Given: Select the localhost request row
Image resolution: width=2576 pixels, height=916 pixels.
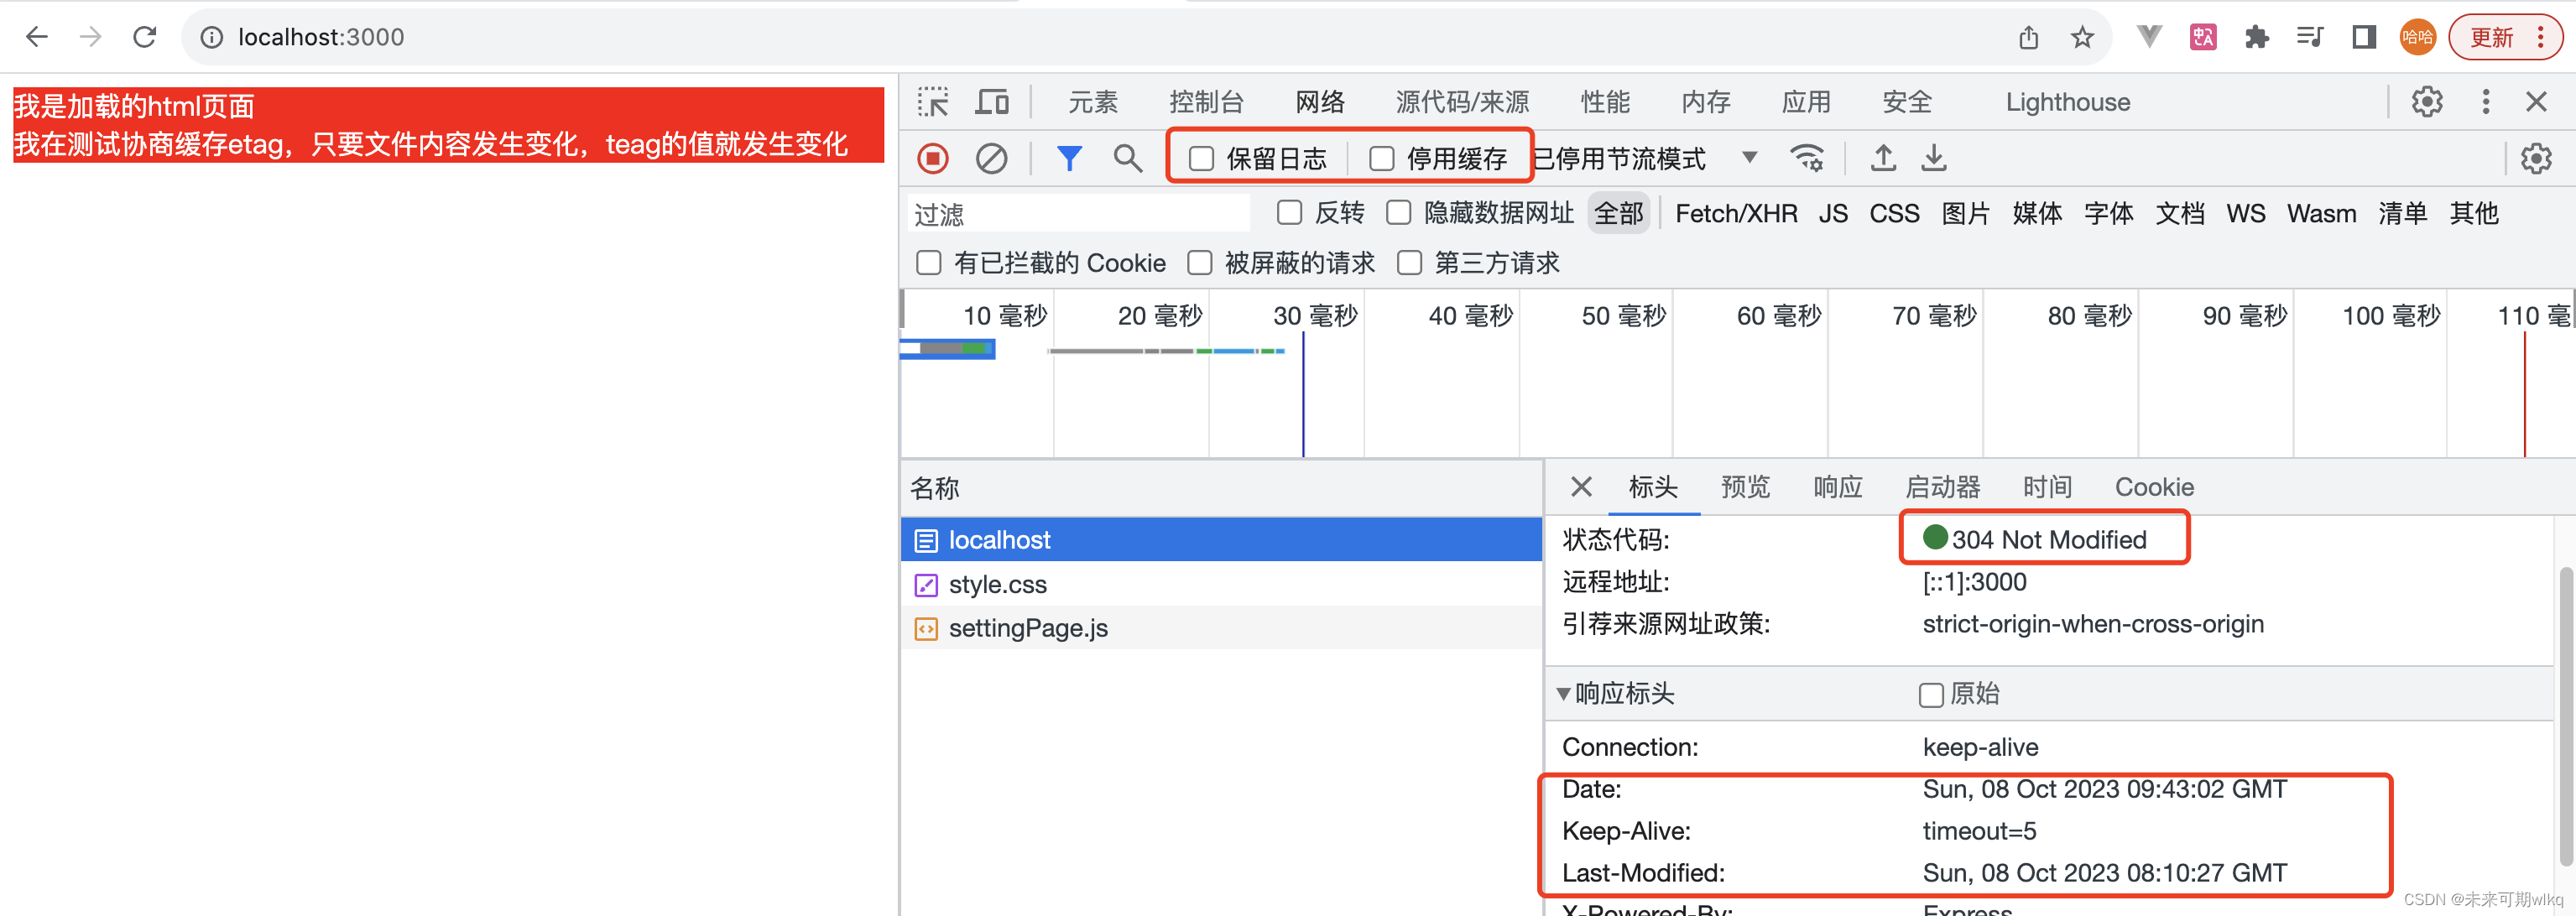Looking at the screenshot, I should pyautogui.click(x=1221, y=540).
